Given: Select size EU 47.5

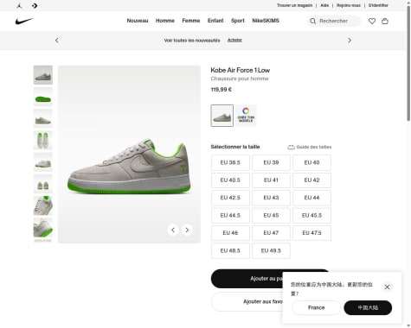Looking at the screenshot, I should (x=311, y=233).
